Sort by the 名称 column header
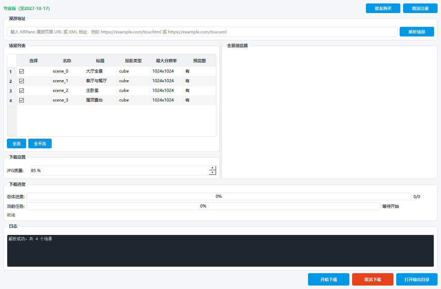Image resolution: width=441 pixels, height=289 pixels. click(x=67, y=61)
